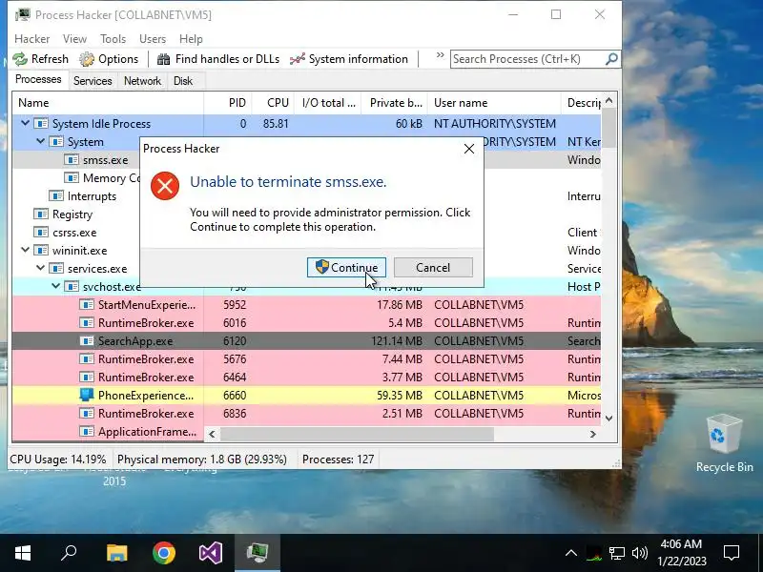Viewport: 763px width, 572px height.
Task: Click the vertical scrollbar down arrow
Action: tap(608, 419)
